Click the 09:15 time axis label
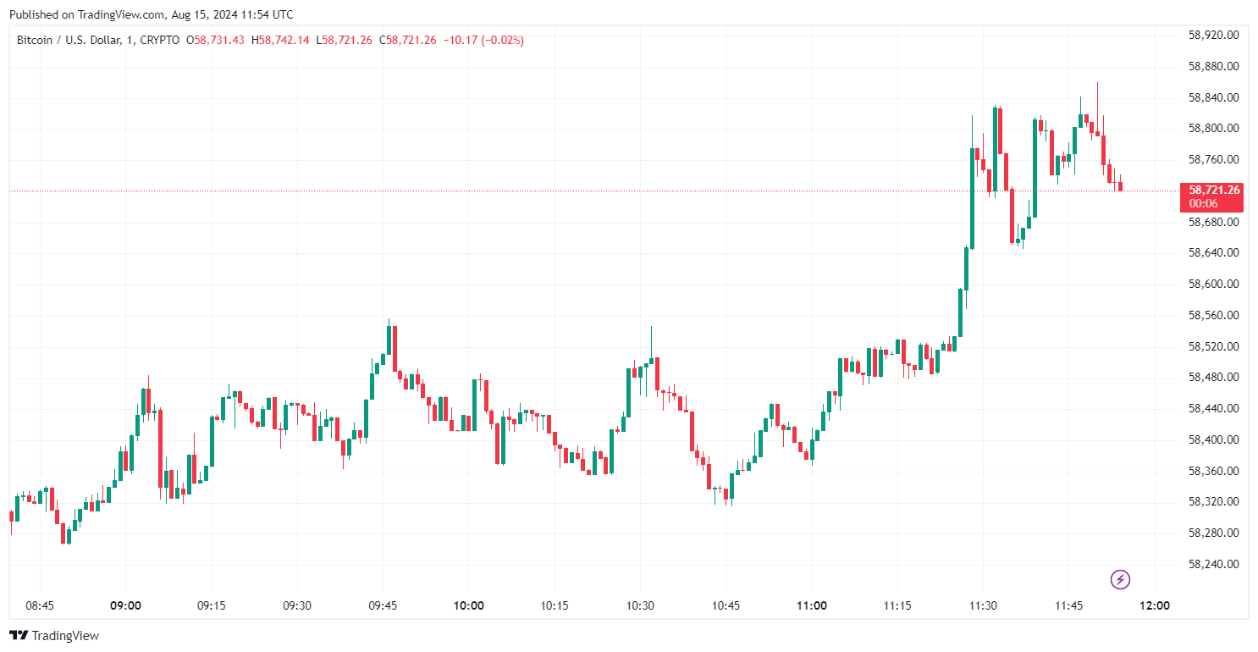Screen dimensions: 1258x652 pyautogui.click(x=211, y=605)
